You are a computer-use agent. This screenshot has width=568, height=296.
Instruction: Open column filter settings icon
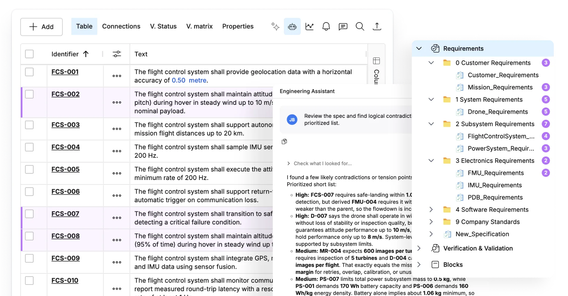click(117, 54)
